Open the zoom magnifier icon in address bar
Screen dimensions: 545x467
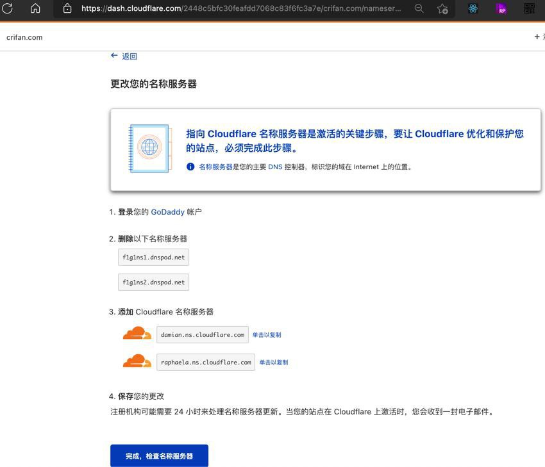[419, 8]
